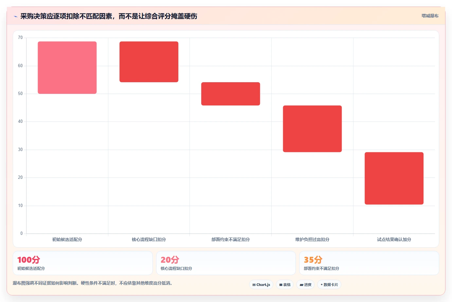Click the lightning icon beside the title
This screenshot has width=452, height=302.
[15, 16]
